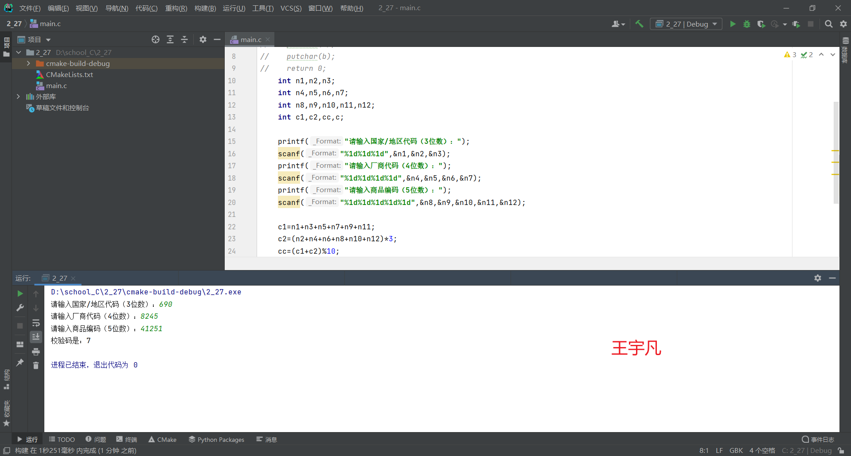Open run panel gear options
This screenshot has height=456, width=851.
(x=818, y=278)
